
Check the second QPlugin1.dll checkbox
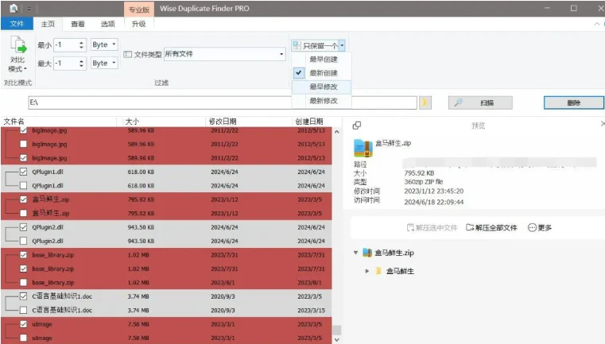click(23, 185)
